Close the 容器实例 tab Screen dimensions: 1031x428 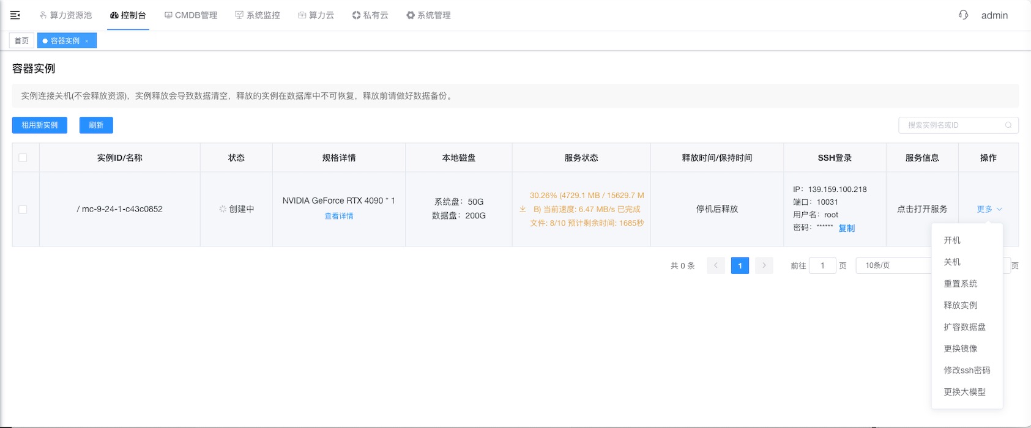pyautogui.click(x=87, y=41)
